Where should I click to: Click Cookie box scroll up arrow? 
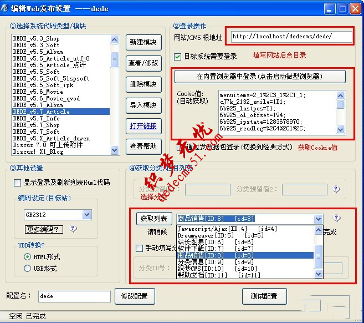340,95
